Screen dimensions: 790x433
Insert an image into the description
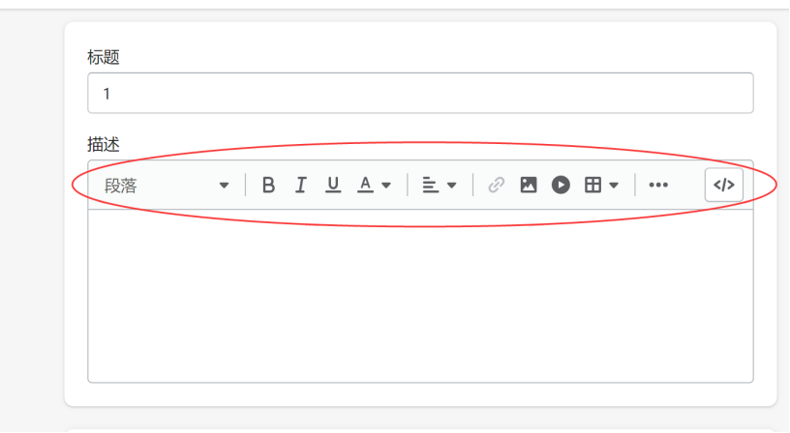(x=529, y=185)
